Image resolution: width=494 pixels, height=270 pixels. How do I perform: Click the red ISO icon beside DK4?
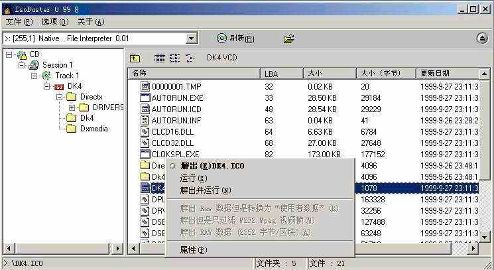(59, 87)
